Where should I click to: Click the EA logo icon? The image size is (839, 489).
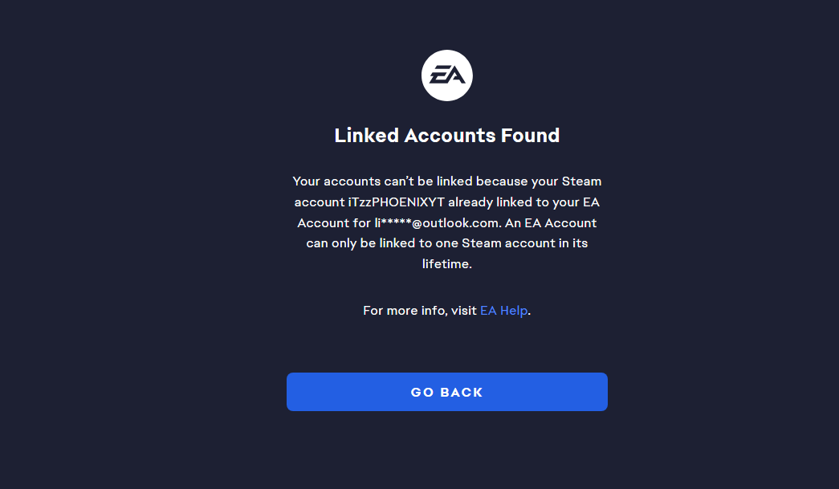point(446,76)
